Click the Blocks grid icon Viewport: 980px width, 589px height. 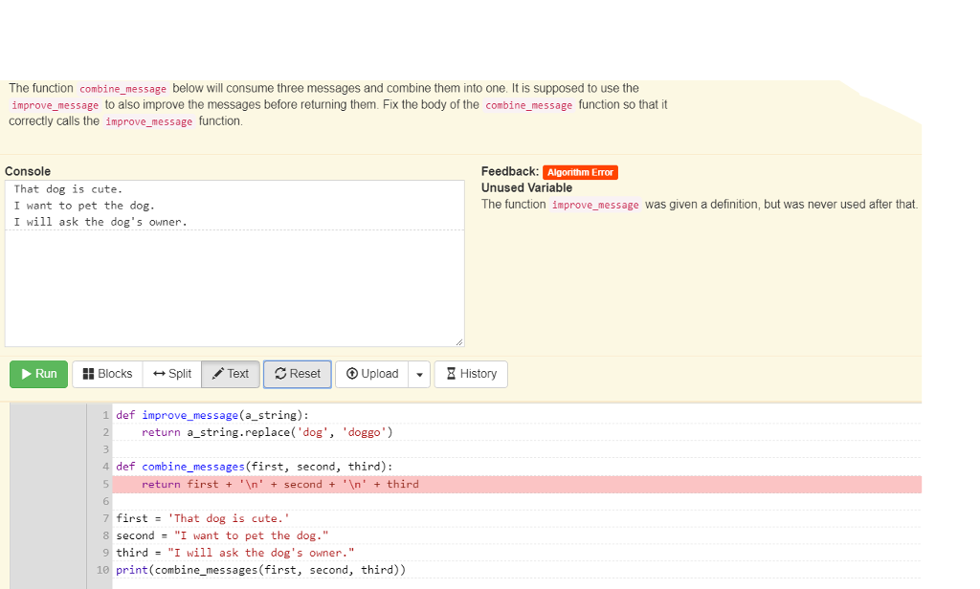pyautogui.click(x=87, y=374)
